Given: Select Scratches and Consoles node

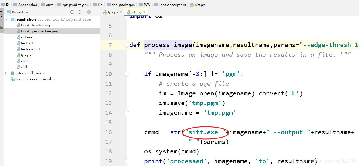Looking at the screenshot, I should 35,79.
